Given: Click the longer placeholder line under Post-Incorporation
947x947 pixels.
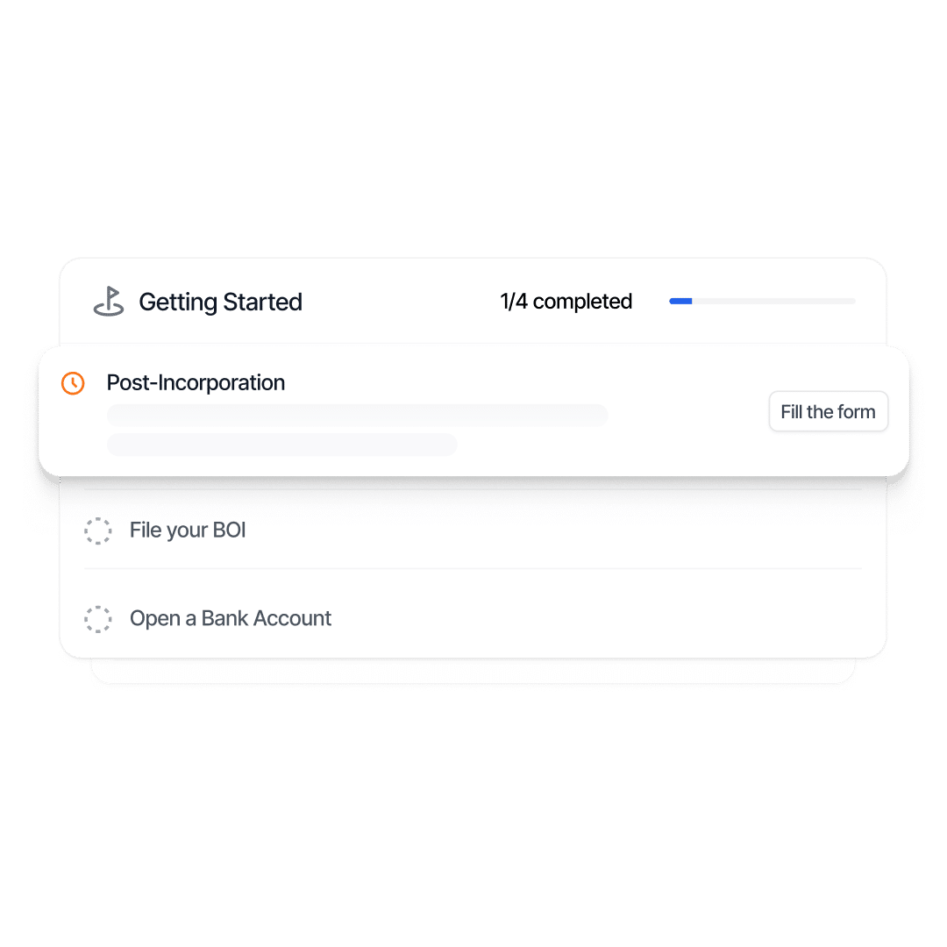Looking at the screenshot, I should [x=357, y=415].
